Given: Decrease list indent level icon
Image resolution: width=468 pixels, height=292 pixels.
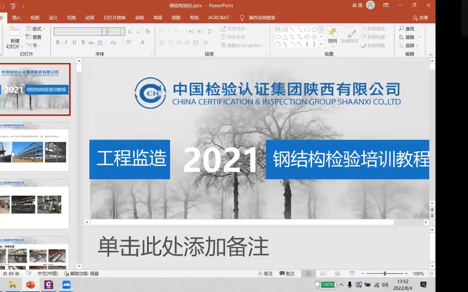Looking at the screenshot, I should point(191,32).
